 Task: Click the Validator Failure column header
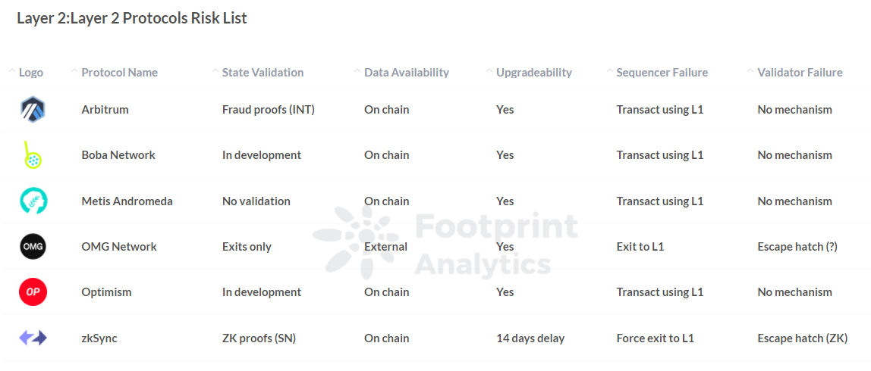[800, 72]
